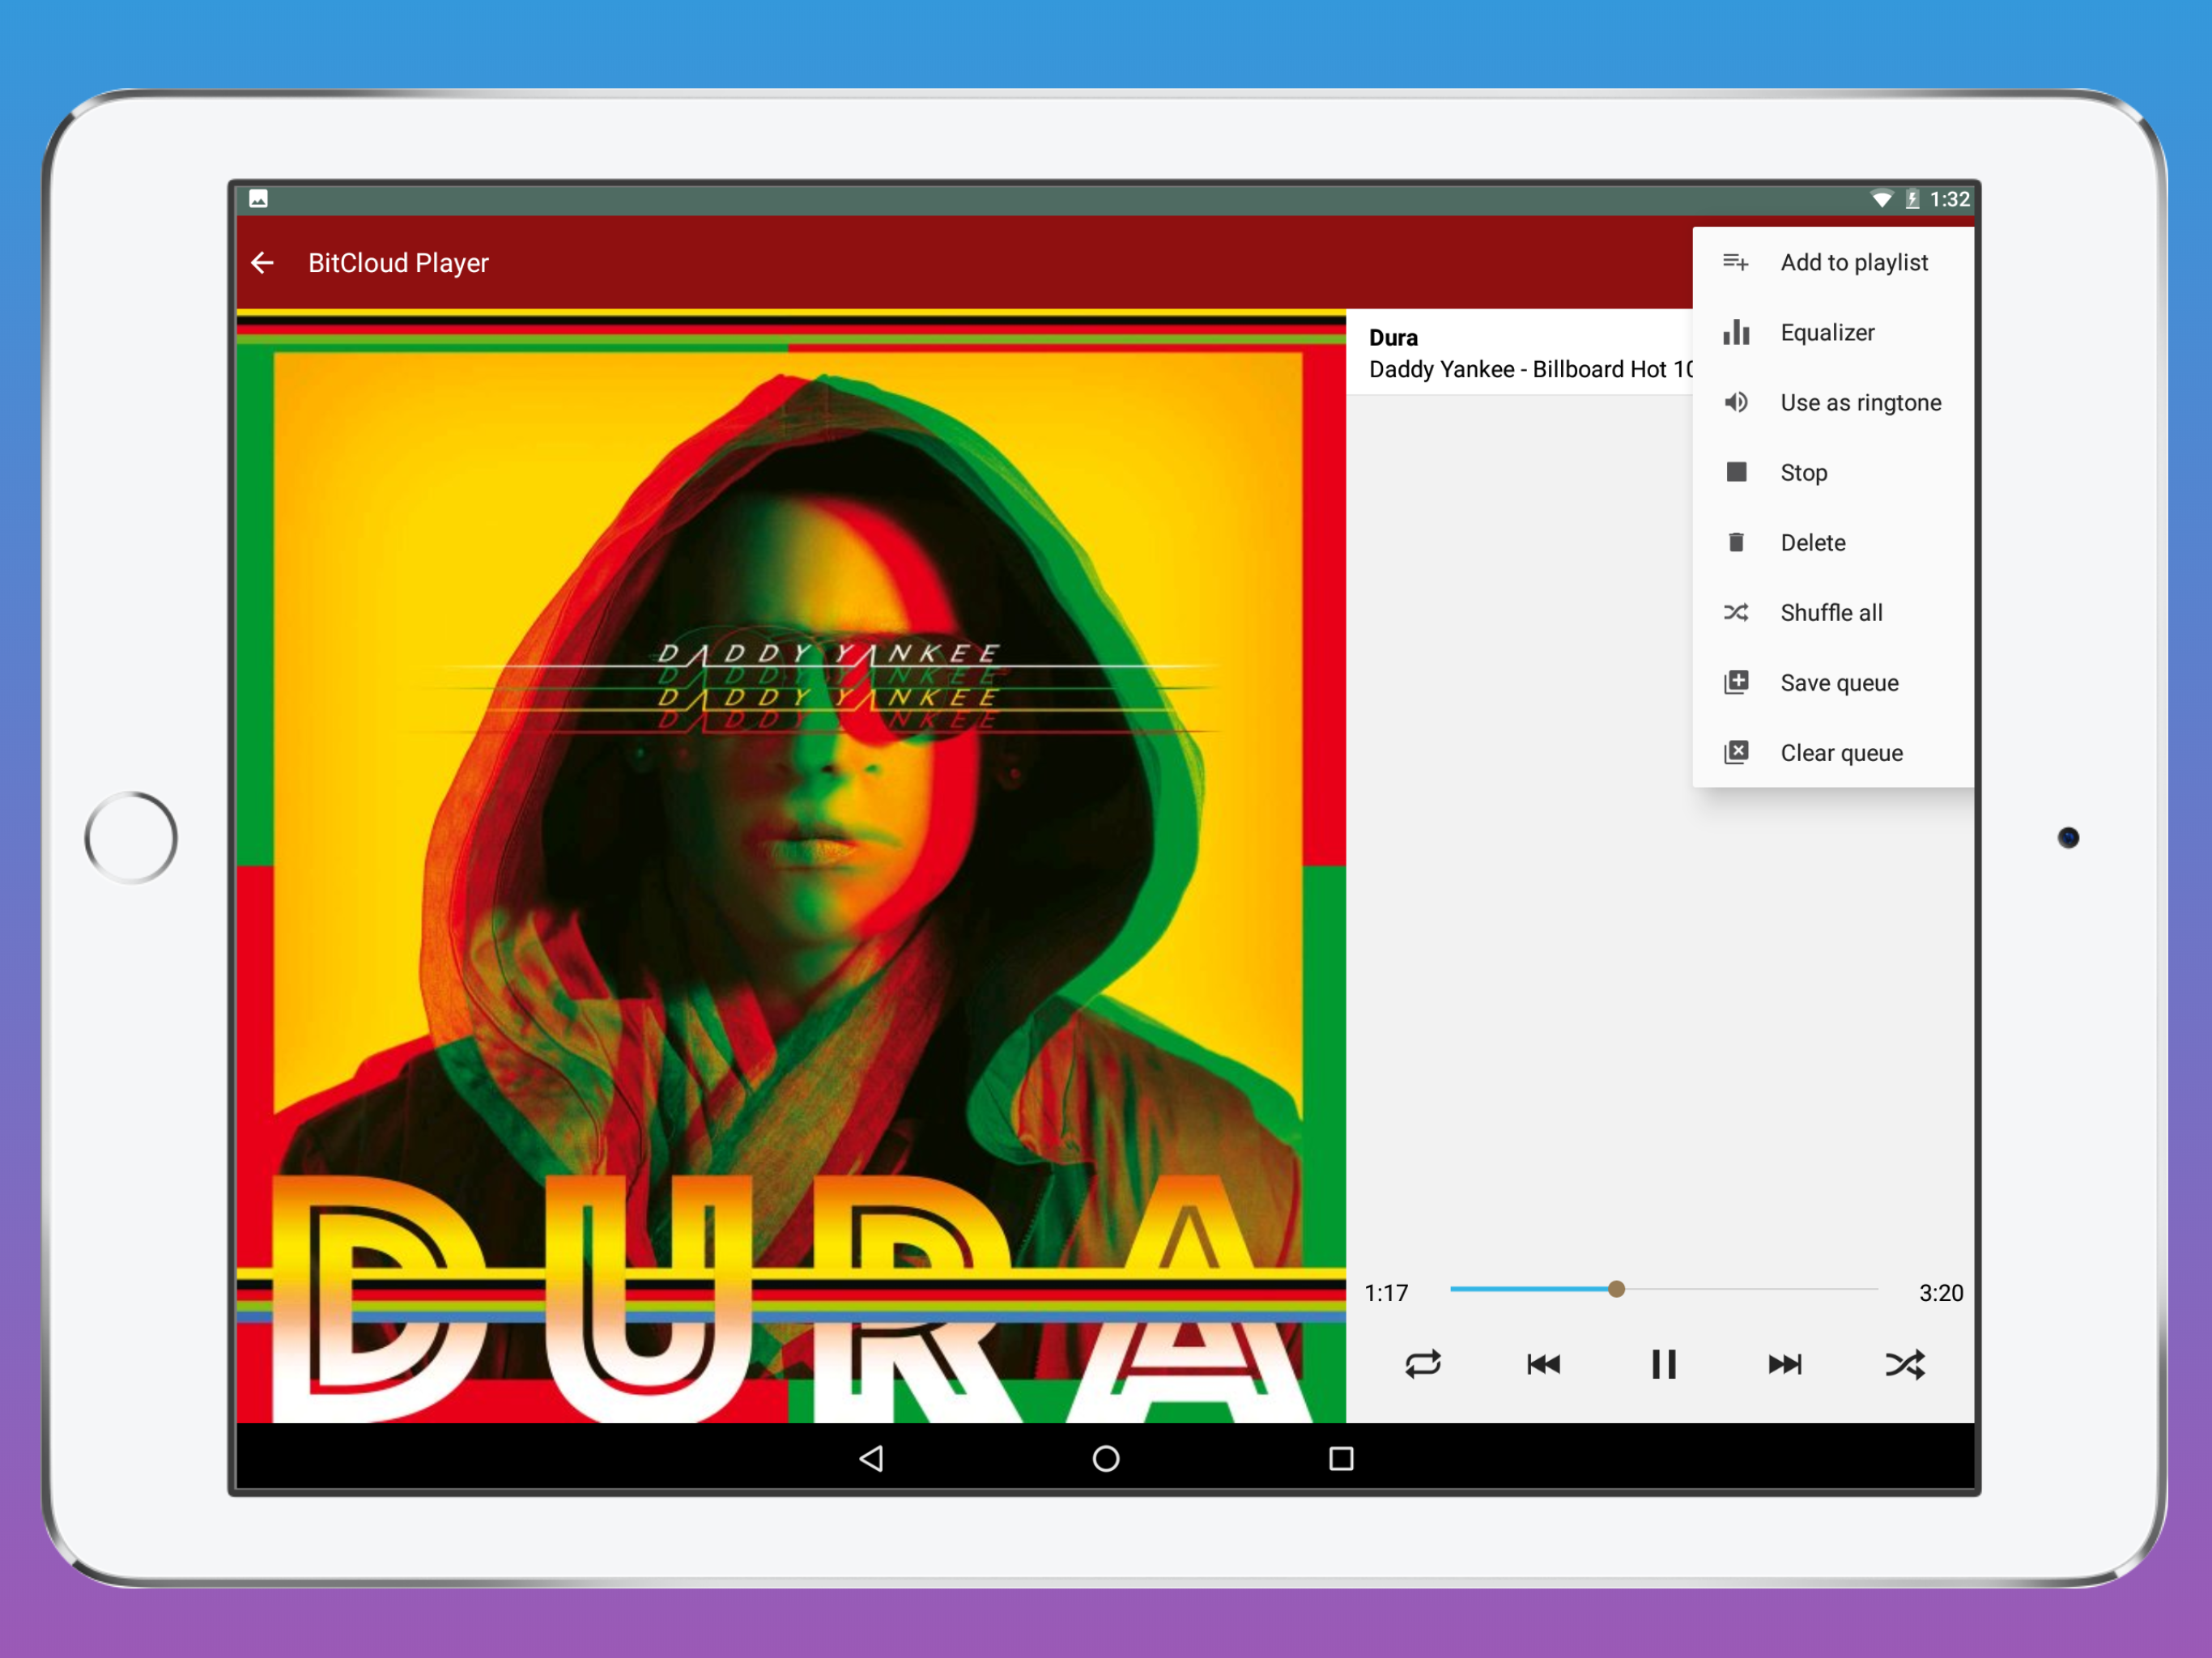Tap the Dura song title text

[x=1393, y=338]
